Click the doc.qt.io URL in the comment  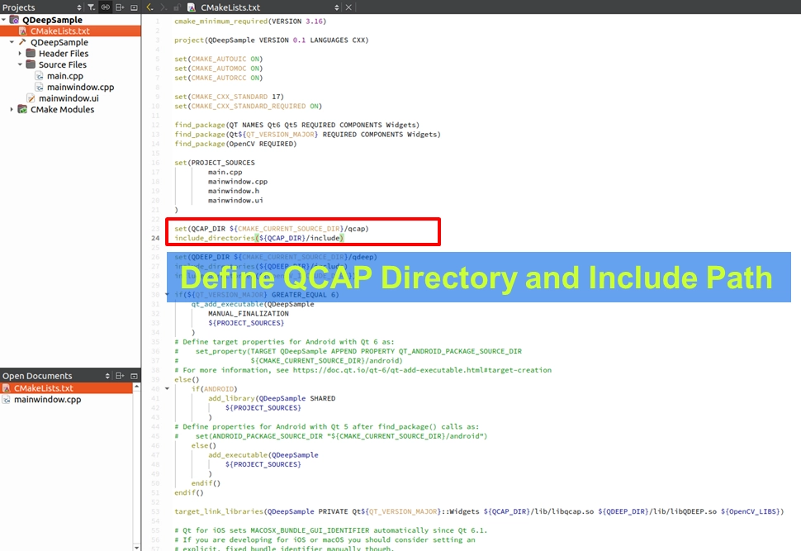(422, 370)
